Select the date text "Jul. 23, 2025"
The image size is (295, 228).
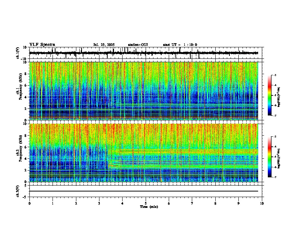click(x=104, y=45)
